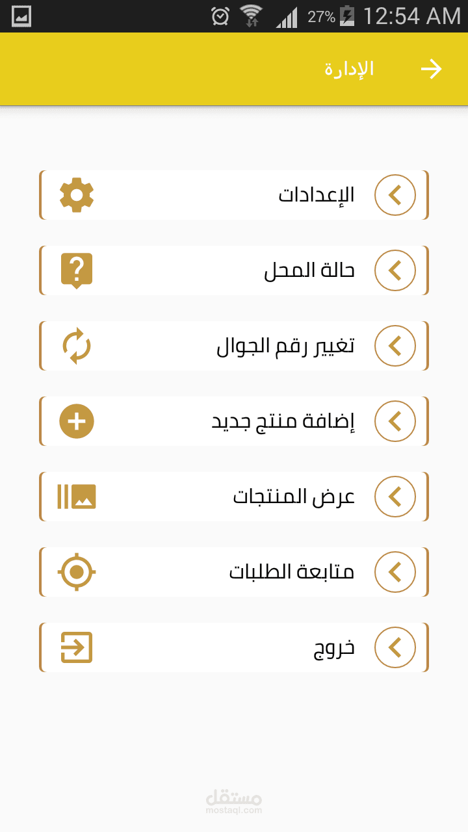The image size is (468, 832).
Task: Choose إضافة منتج جديد text
Action: tap(283, 422)
